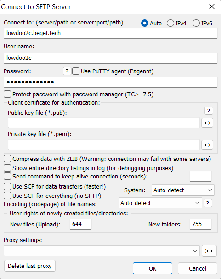Click the Cancel button
221x279 pixels.
point(198,268)
